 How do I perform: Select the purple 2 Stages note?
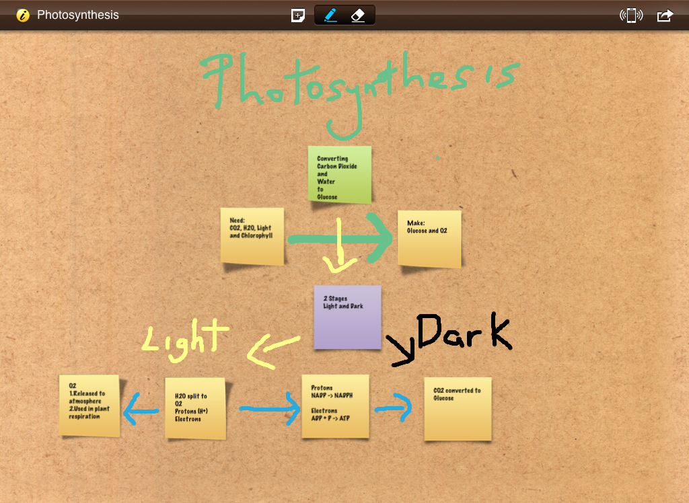tap(347, 316)
